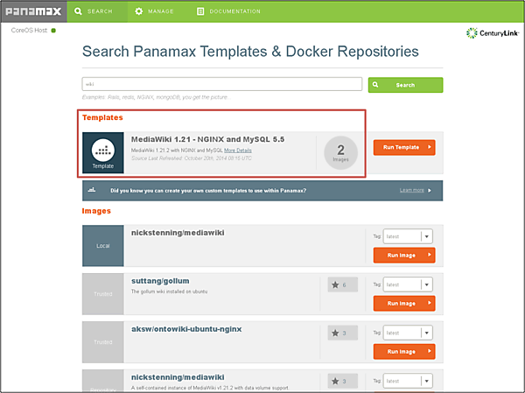Follow the Learn more link in banner
Viewport: 525px width, 393px height.
coord(414,189)
